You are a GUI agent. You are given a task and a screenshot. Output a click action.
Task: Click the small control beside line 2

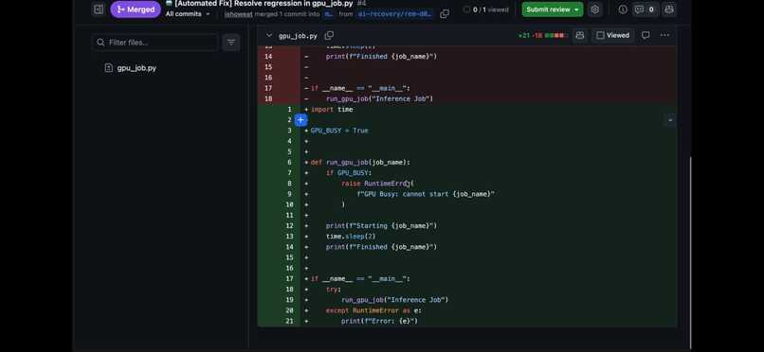(x=670, y=120)
